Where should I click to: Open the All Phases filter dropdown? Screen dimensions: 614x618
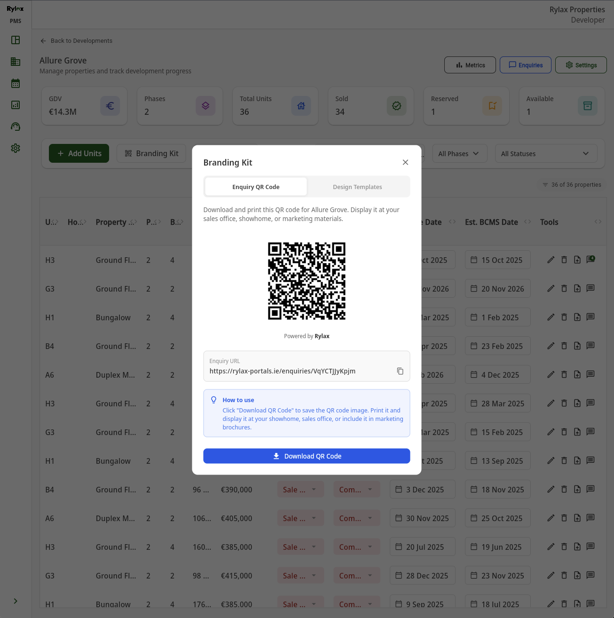458,154
